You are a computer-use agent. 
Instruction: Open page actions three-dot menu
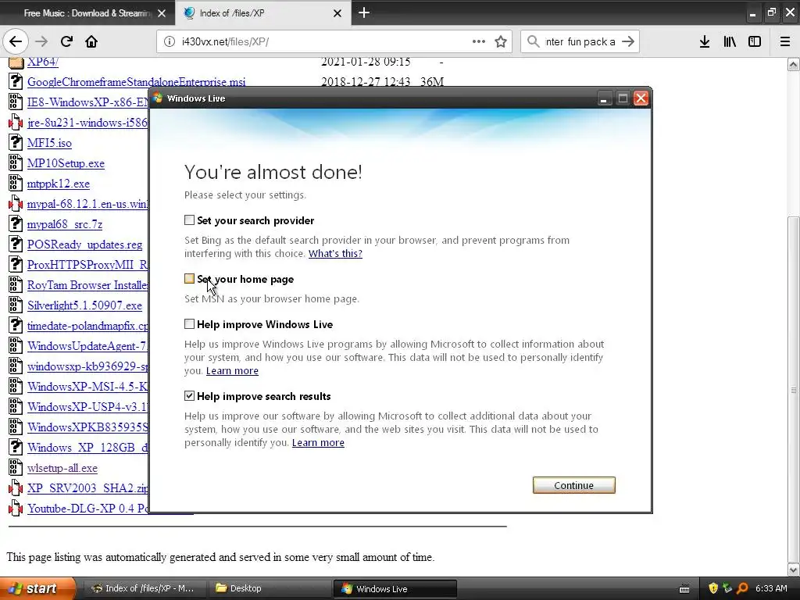click(479, 42)
